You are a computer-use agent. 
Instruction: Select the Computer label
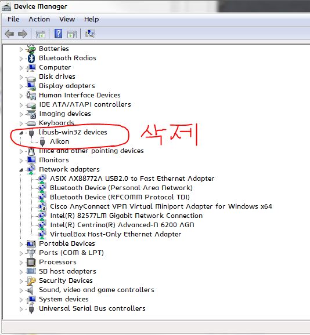(x=55, y=67)
